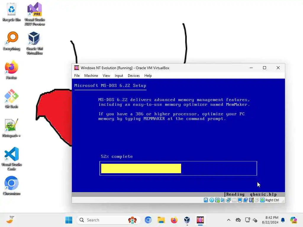
Task: Click the greyed USB devices status icon
Action: (234, 200)
